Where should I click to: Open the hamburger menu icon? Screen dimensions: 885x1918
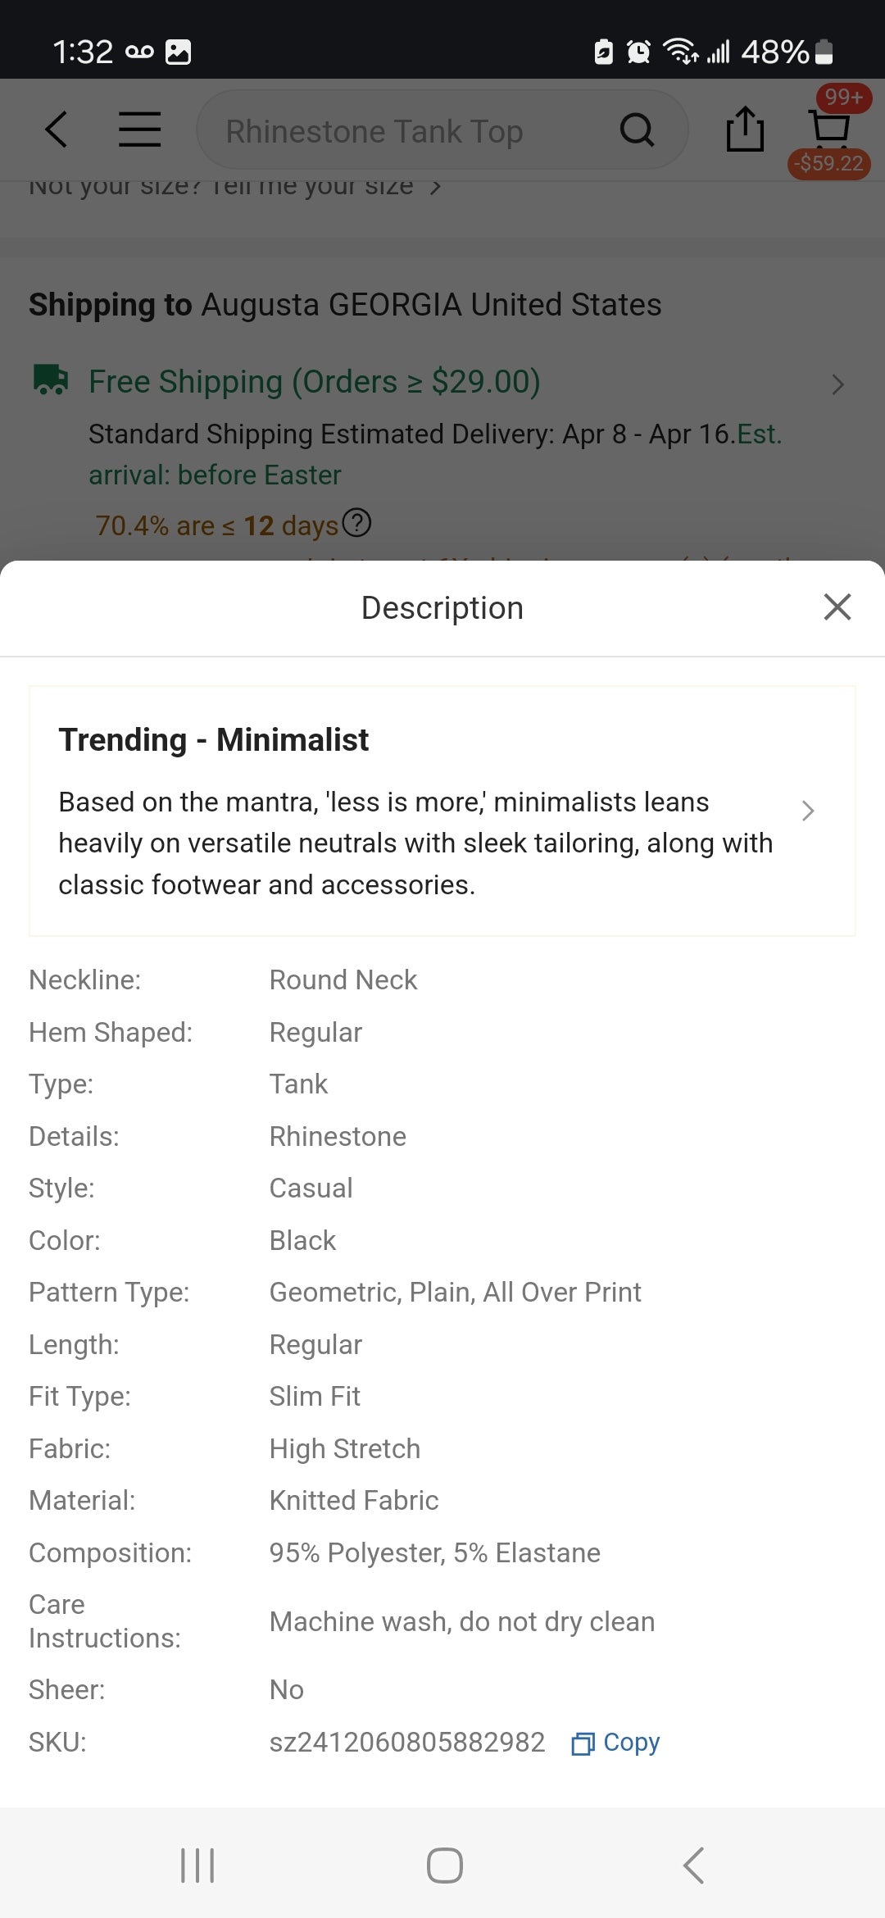139,130
